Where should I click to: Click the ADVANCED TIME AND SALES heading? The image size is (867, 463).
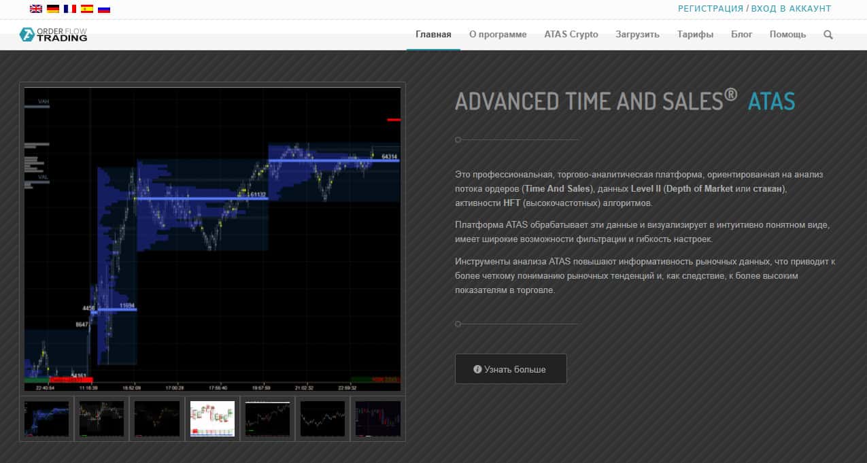[x=596, y=101]
